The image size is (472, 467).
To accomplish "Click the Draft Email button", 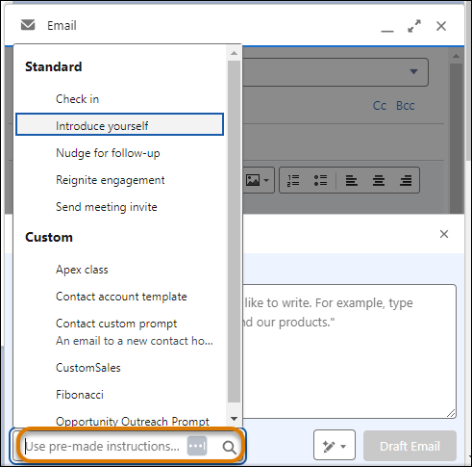I will (410, 446).
